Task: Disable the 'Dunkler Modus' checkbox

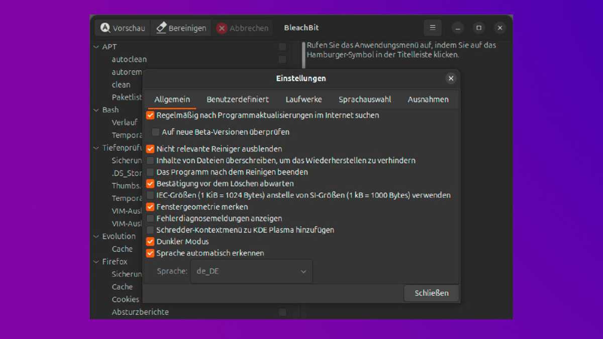Action: click(x=150, y=242)
